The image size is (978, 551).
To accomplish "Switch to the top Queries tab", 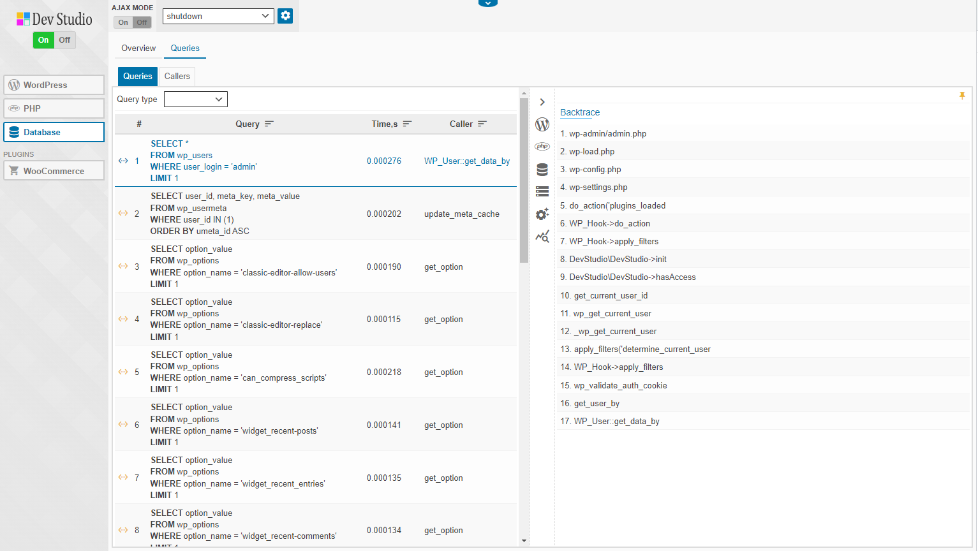I will pyautogui.click(x=185, y=48).
